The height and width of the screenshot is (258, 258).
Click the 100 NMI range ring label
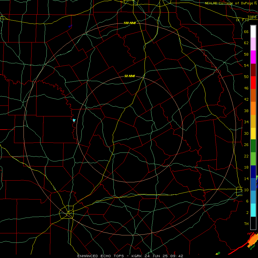pos(130,23)
